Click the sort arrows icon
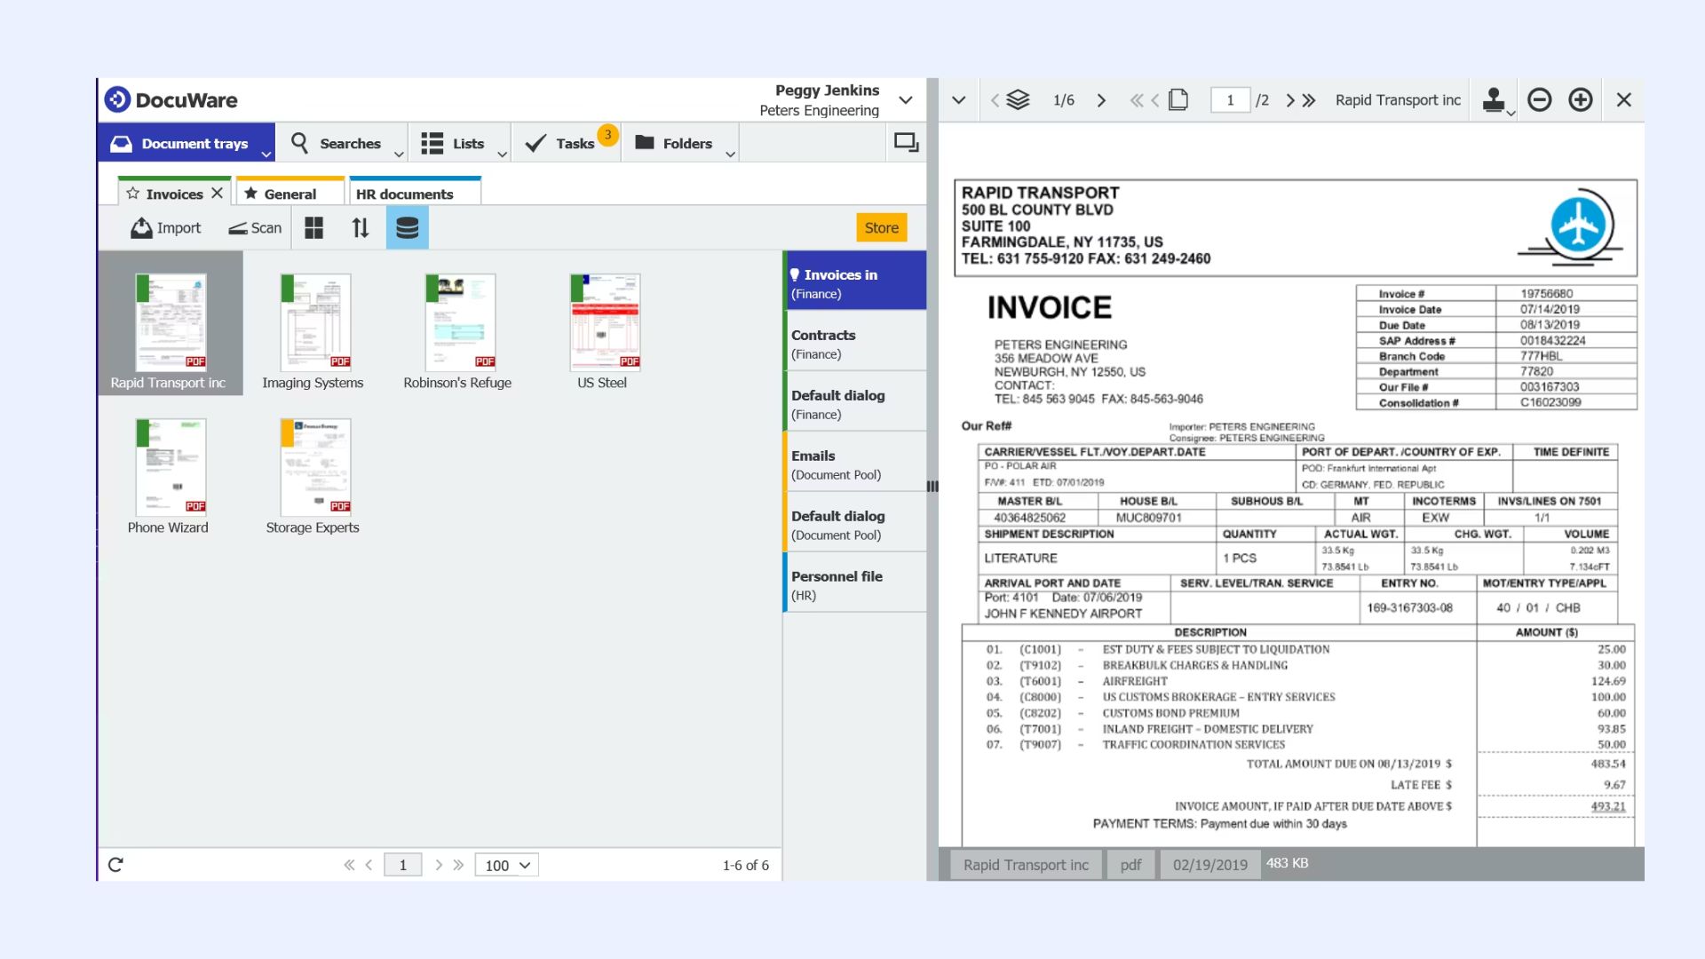 (x=360, y=228)
